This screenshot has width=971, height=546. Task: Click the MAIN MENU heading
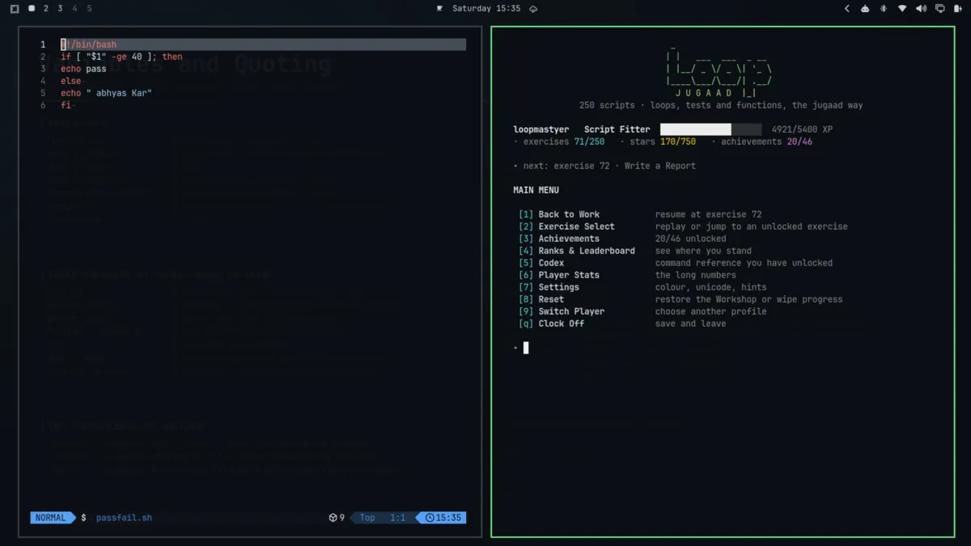[536, 190]
